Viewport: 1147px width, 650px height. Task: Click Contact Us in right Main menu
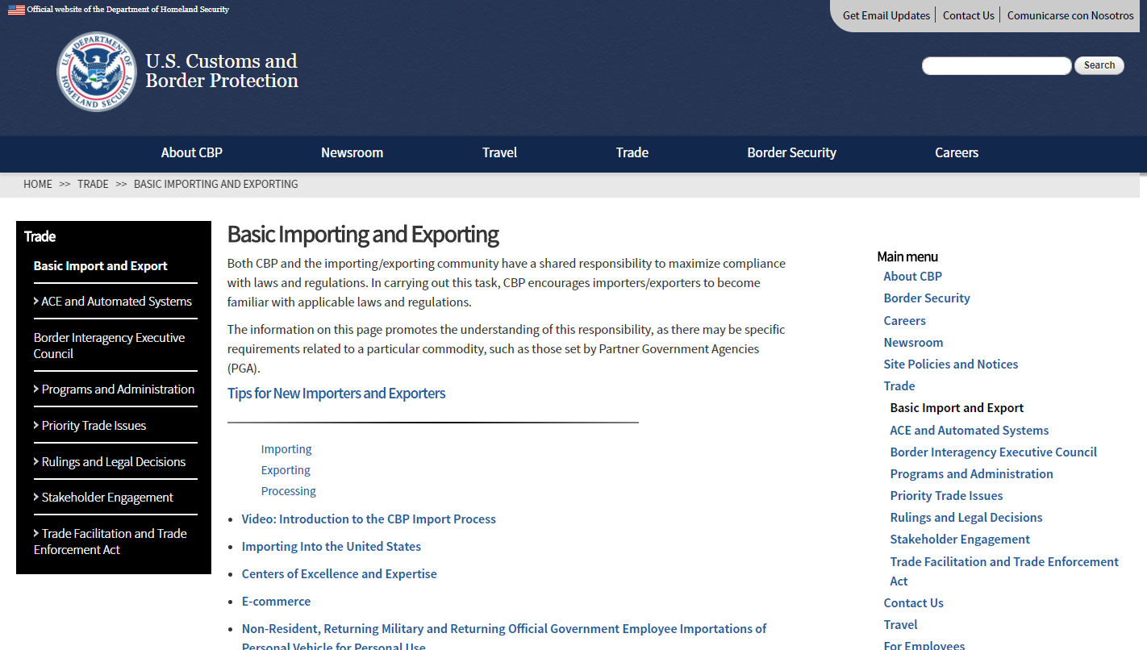(913, 602)
